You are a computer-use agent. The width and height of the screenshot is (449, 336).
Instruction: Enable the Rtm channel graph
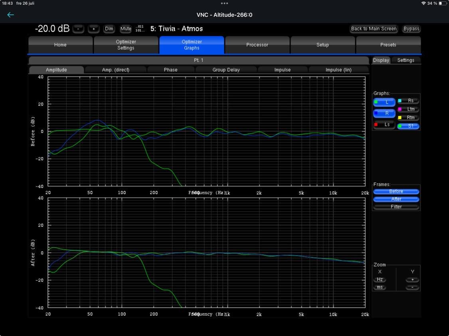pyautogui.click(x=408, y=118)
